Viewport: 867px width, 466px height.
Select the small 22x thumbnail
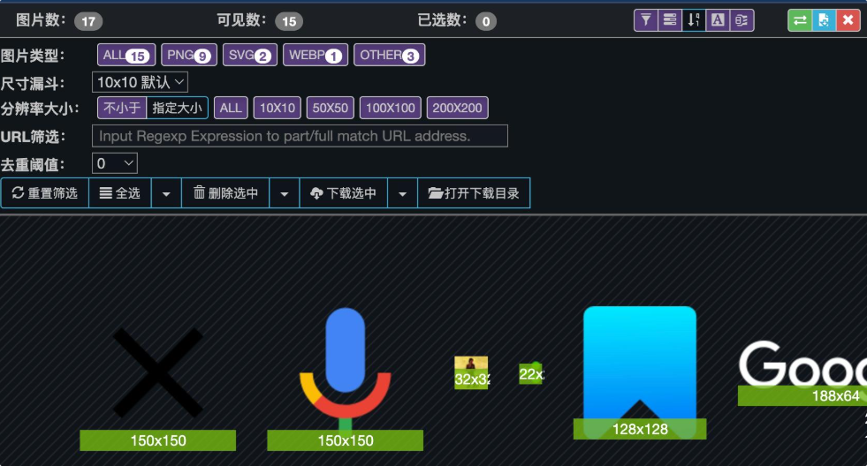(x=531, y=374)
